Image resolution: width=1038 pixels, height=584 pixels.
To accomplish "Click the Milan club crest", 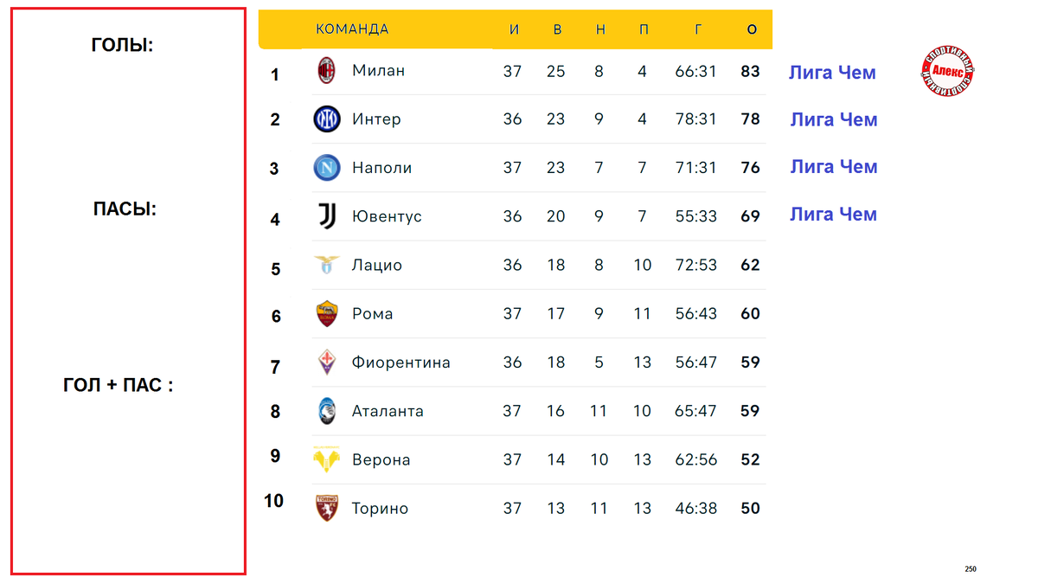I will click(326, 71).
